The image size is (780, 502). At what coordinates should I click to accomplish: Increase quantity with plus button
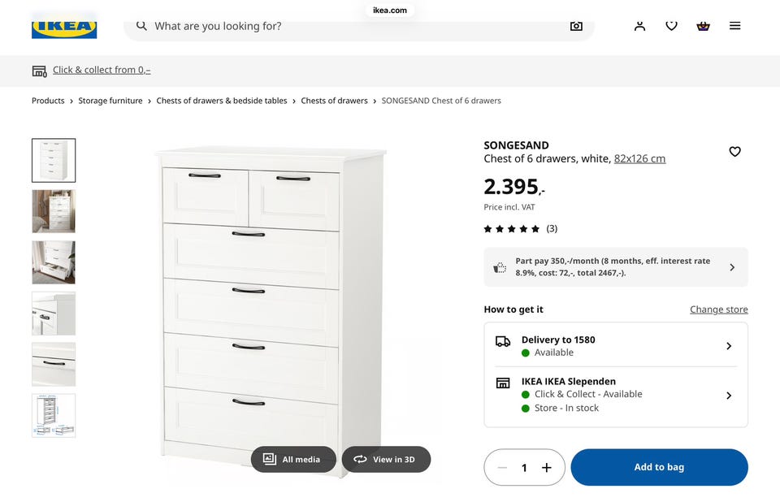click(x=547, y=467)
